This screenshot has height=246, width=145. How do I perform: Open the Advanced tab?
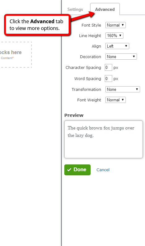[x=105, y=9]
